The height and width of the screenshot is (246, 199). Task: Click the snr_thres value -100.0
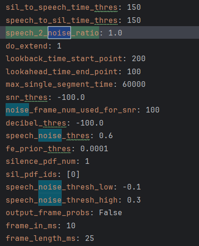[x=71, y=97]
